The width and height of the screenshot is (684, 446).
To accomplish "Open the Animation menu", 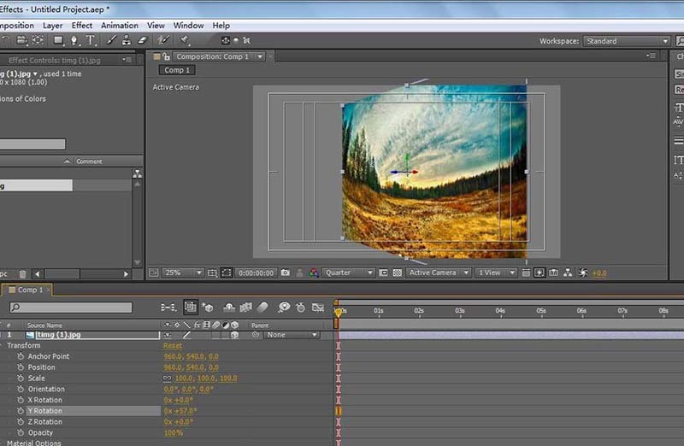I will [119, 26].
